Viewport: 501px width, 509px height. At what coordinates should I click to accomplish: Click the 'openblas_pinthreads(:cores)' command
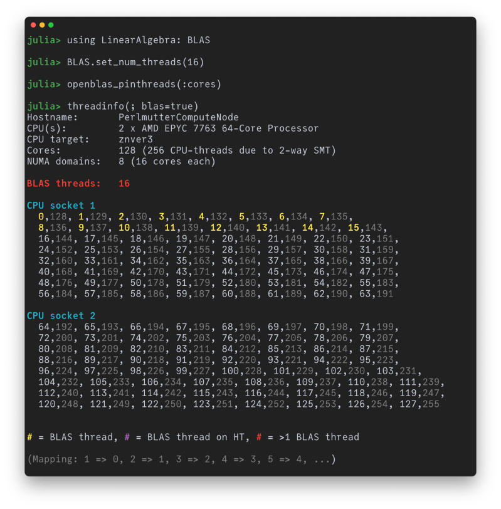(144, 84)
